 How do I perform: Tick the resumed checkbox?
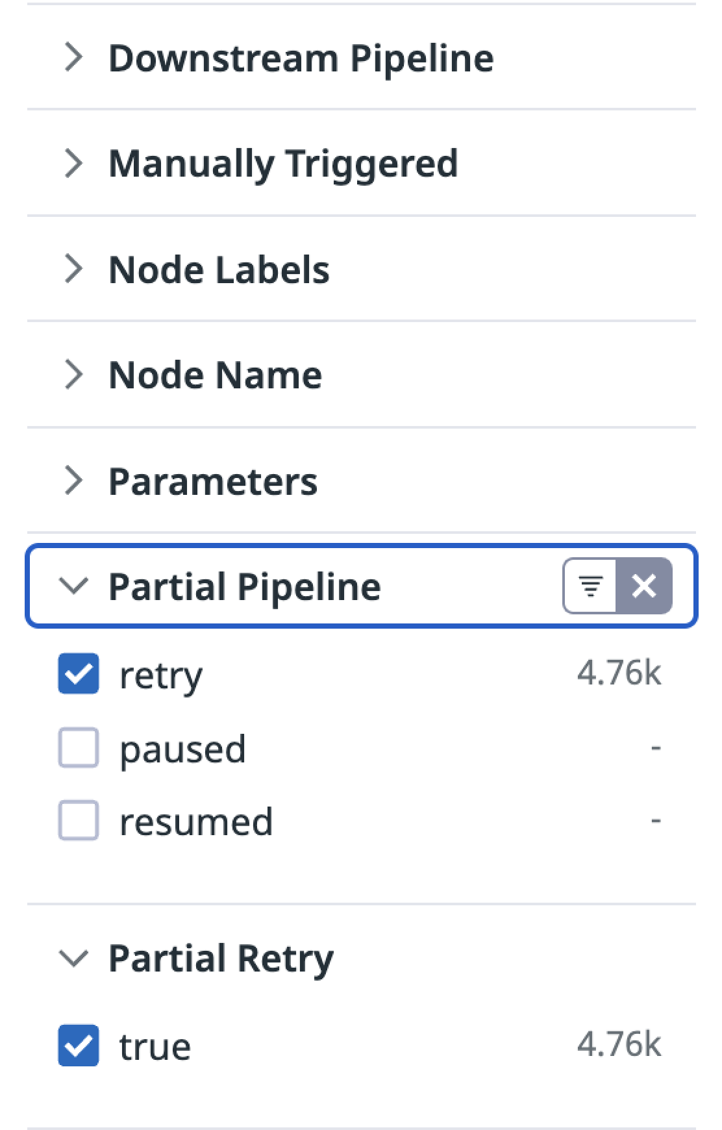coord(79,821)
